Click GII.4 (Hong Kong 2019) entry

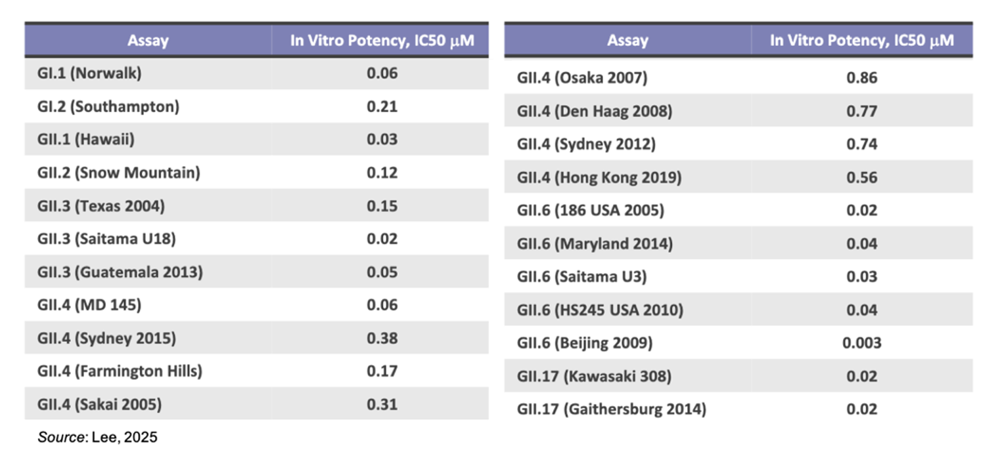pyautogui.click(x=599, y=178)
